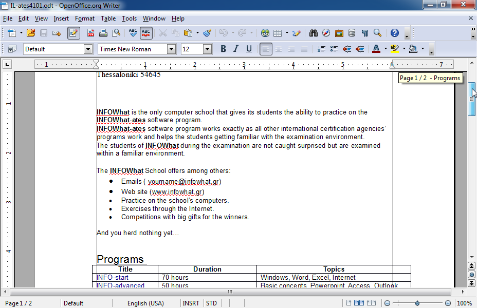Click the Paste clipboard icon
The height and width of the screenshot is (308, 477).
[x=188, y=33]
